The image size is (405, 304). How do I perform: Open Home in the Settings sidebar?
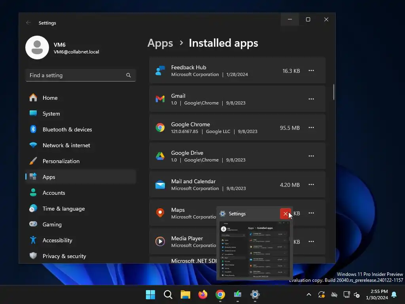tap(81, 98)
